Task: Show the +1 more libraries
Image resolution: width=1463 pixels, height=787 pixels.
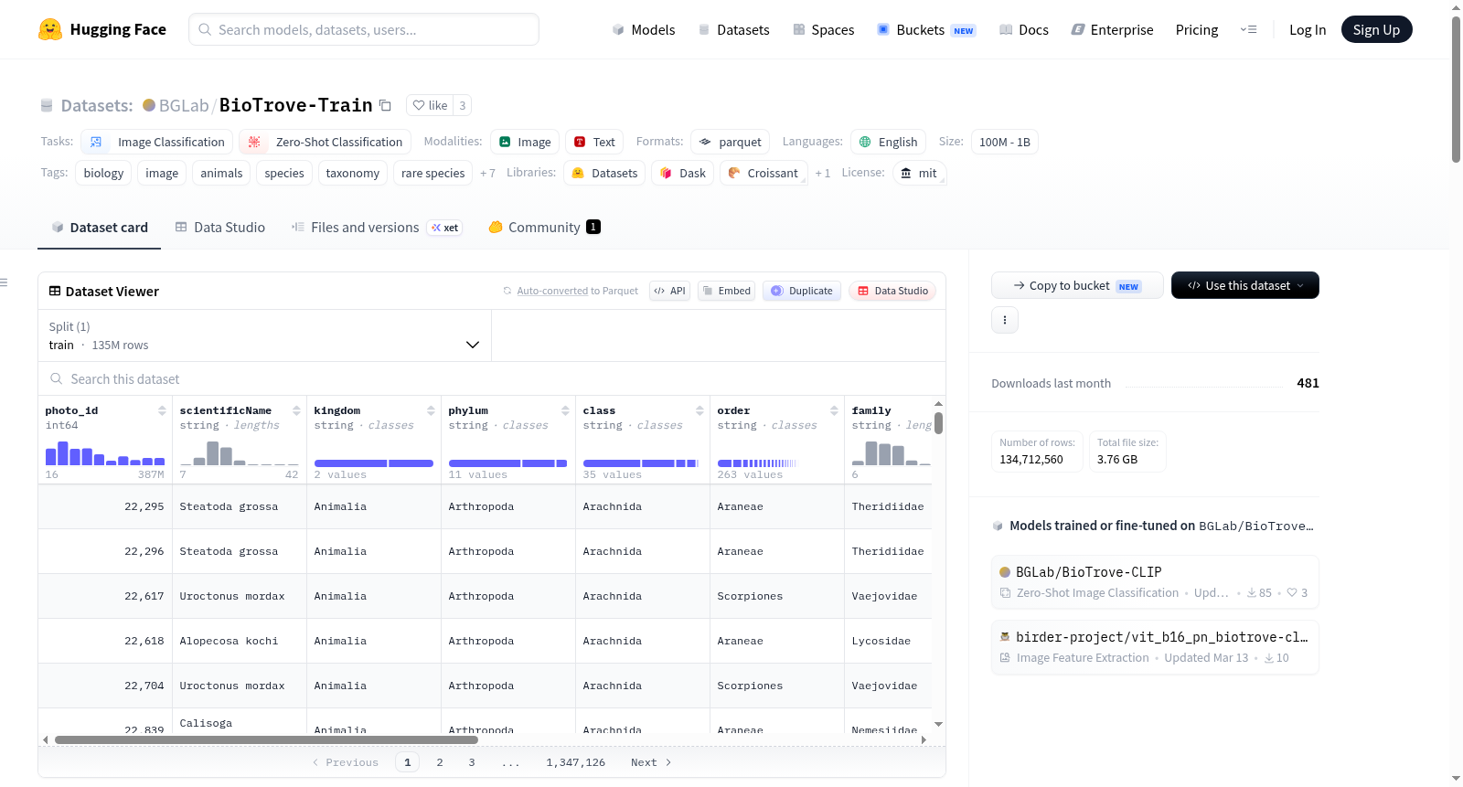Action: 823,174
